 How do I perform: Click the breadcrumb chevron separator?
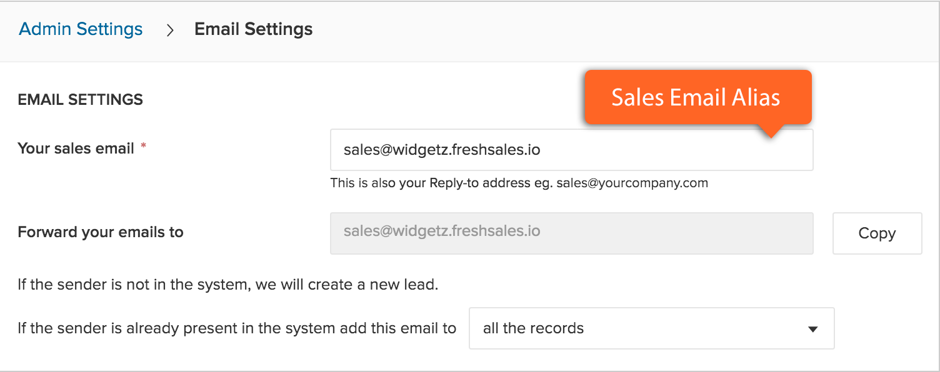point(169,29)
